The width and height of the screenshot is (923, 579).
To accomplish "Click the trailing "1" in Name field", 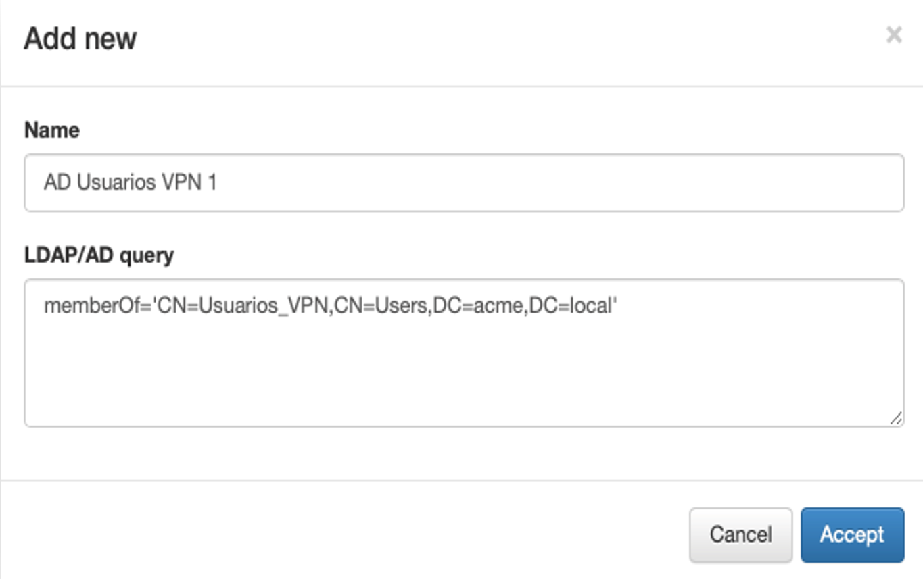I will (212, 182).
